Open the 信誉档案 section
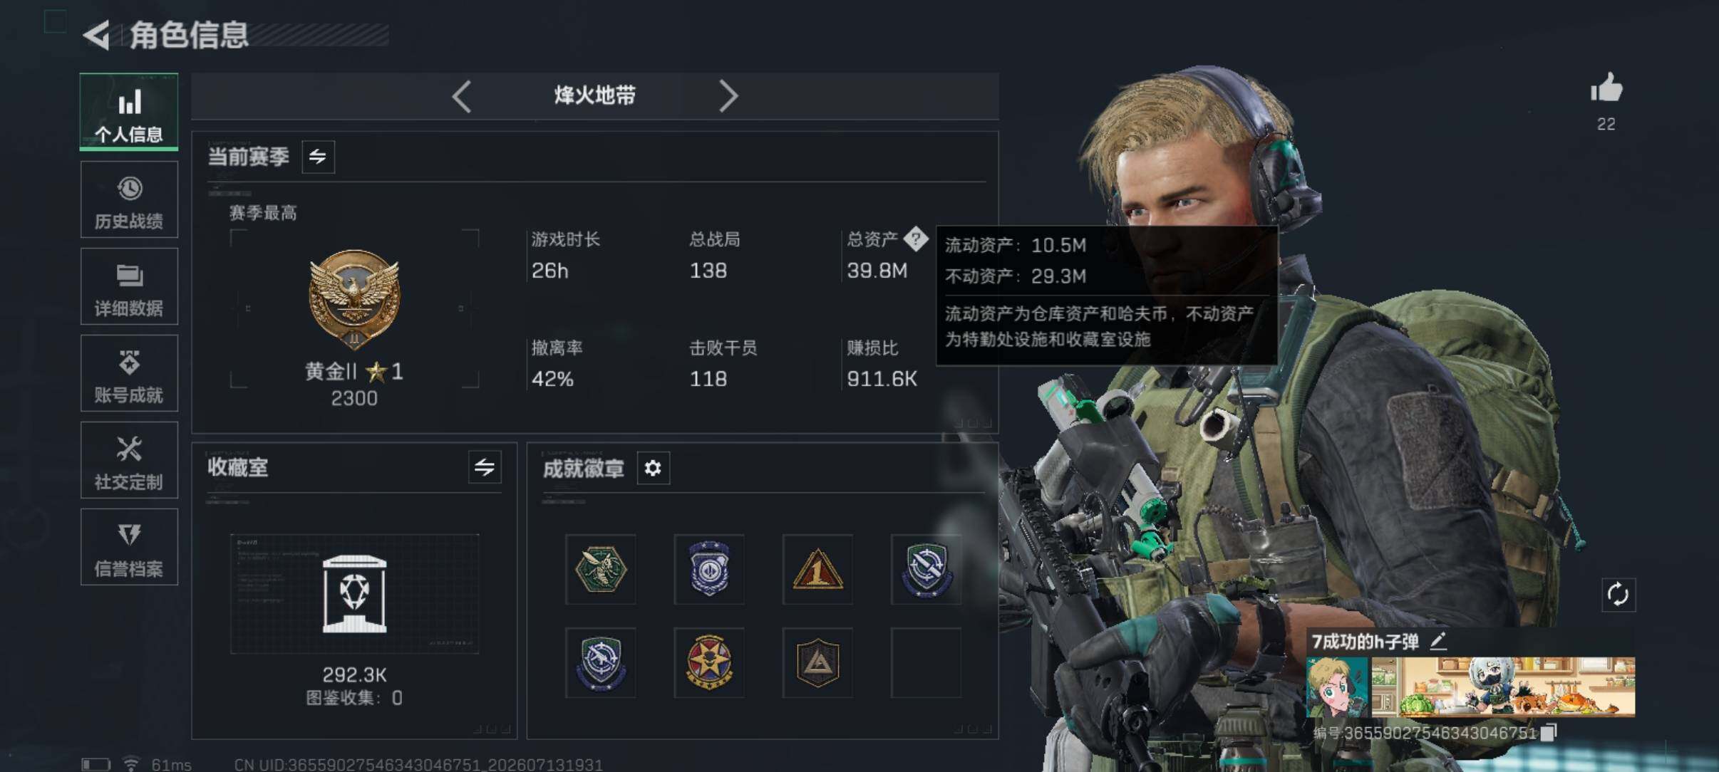 click(129, 548)
